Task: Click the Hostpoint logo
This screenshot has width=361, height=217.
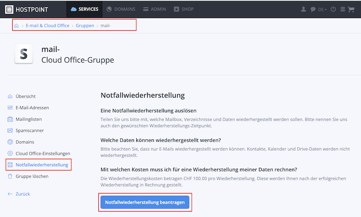Action: (27, 9)
